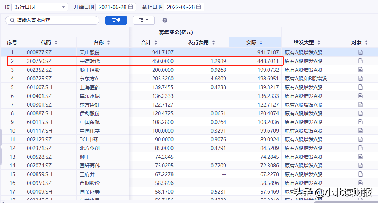The height and width of the screenshot is (203, 378).
Task: Click actual value 99.6709
Action: pyautogui.click(x=269, y=131)
